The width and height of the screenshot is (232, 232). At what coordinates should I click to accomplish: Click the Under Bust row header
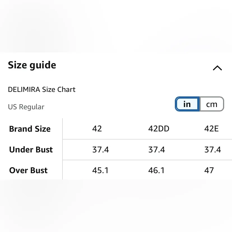coord(31,150)
